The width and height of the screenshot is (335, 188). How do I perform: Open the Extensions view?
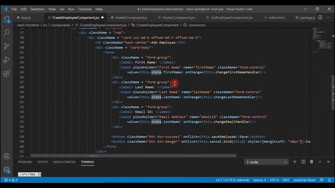7,73
